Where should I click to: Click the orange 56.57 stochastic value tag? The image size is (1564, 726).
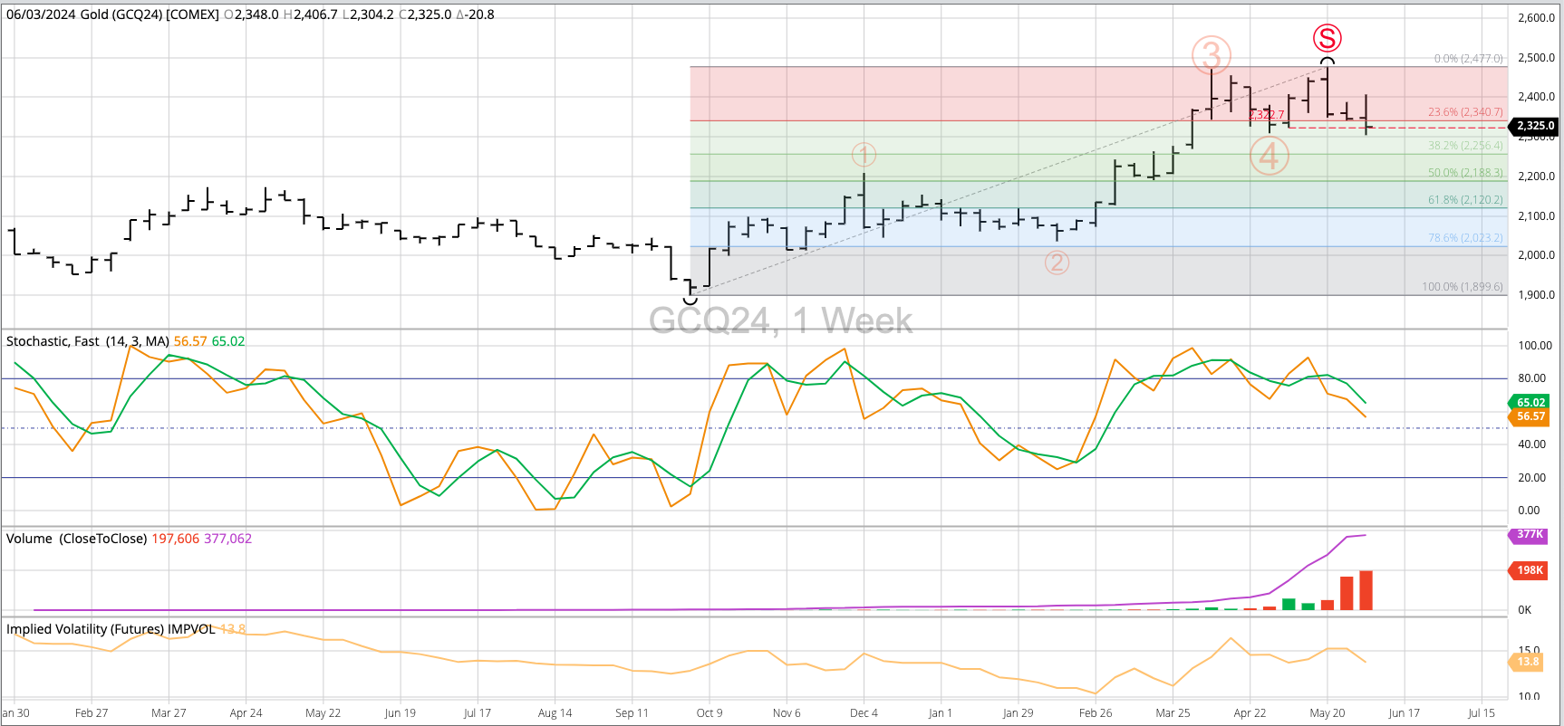pyautogui.click(x=1530, y=416)
